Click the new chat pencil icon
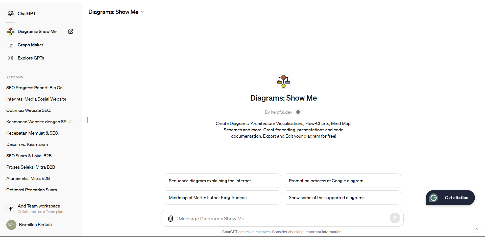The width and height of the screenshot is (485, 237). pos(71,32)
